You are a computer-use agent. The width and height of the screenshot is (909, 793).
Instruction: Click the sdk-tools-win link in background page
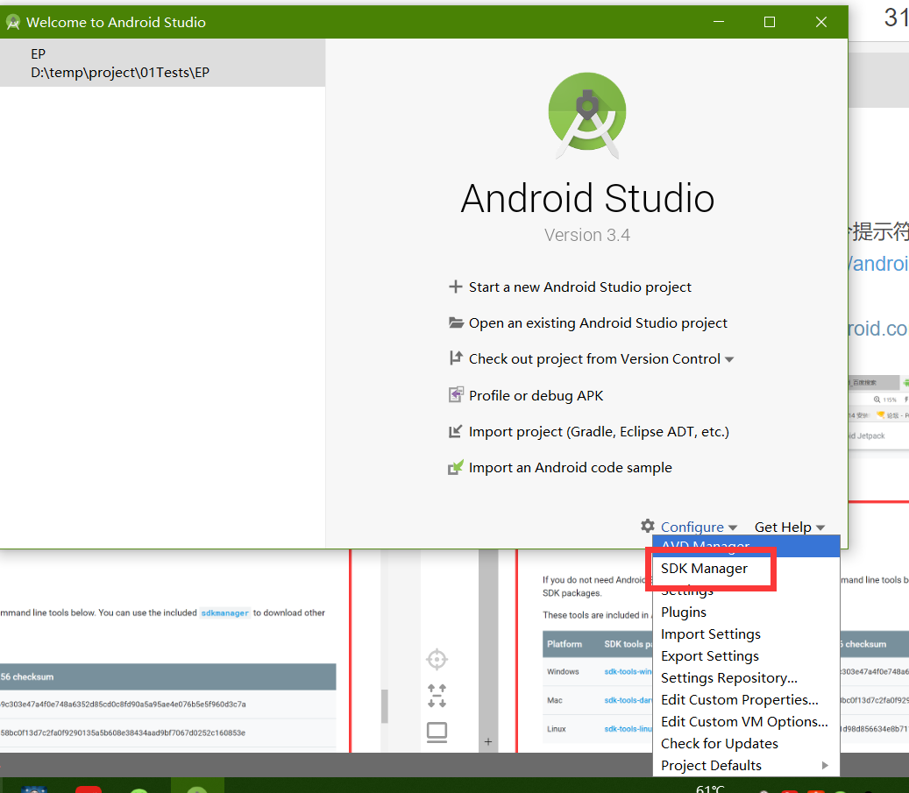click(x=628, y=671)
